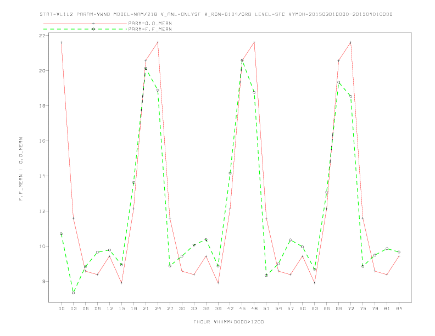This screenshot has width=435, height=336.
Task: Click x-axis tick label 57
Action: 291,309
